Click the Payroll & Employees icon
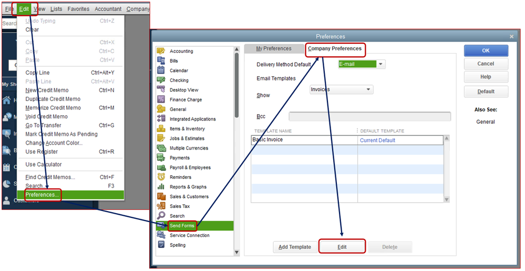This screenshot has height=271, width=525. (161, 167)
